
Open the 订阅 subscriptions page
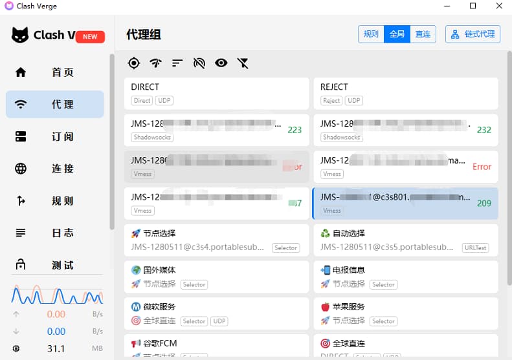coord(55,136)
